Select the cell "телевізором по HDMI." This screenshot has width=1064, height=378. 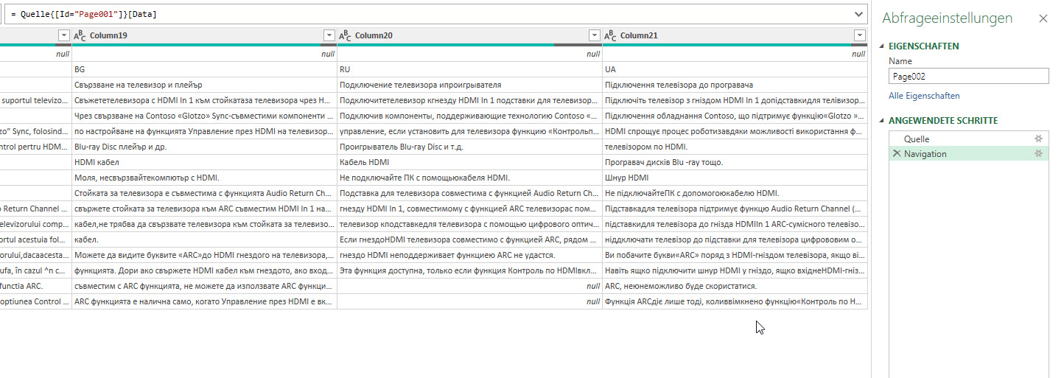[x=735, y=147]
